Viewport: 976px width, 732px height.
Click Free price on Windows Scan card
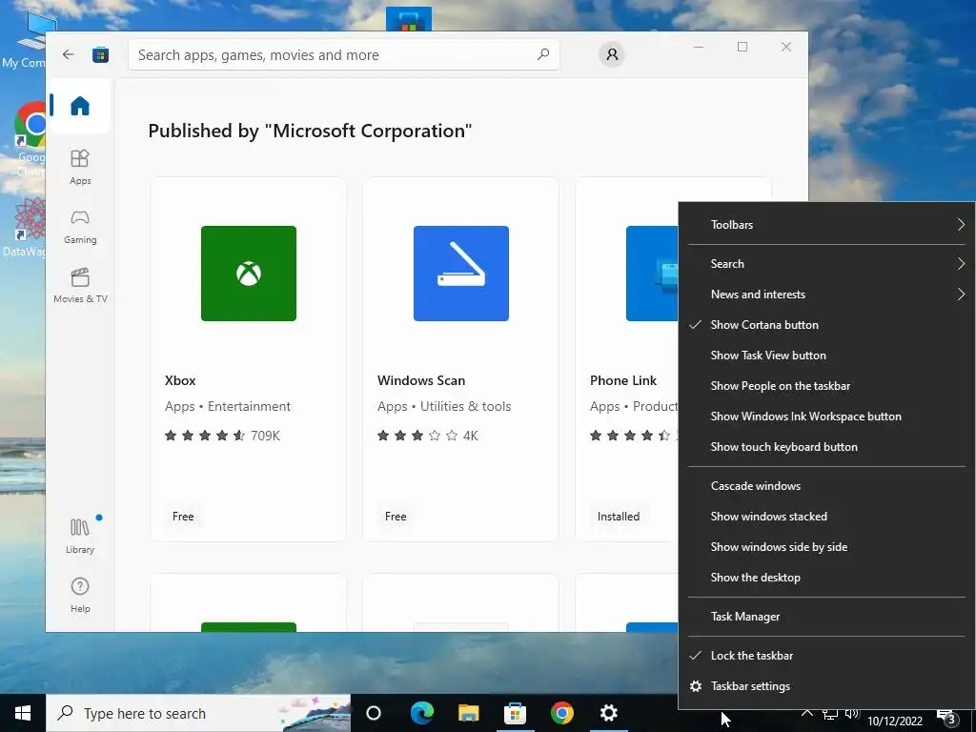tap(396, 517)
